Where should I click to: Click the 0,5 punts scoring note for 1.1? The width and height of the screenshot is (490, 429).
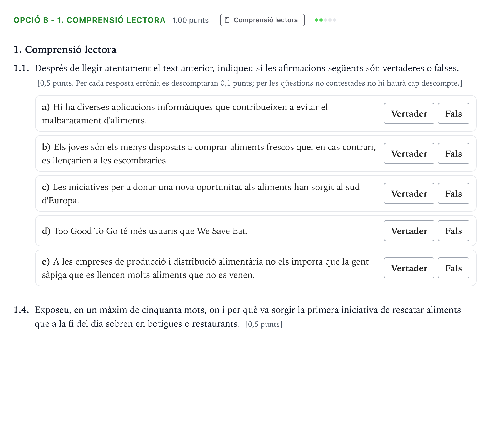(250, 83)
